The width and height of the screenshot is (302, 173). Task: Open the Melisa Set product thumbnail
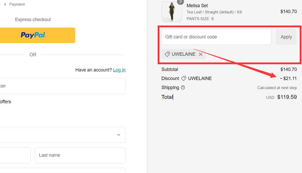click(172, 12)
